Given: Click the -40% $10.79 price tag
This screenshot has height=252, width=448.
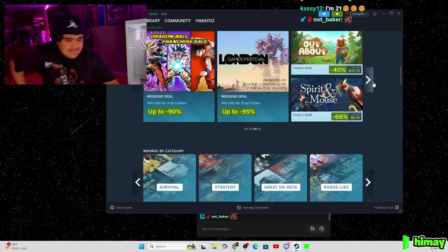Looking at the screenshot, I should click(345, 70).
